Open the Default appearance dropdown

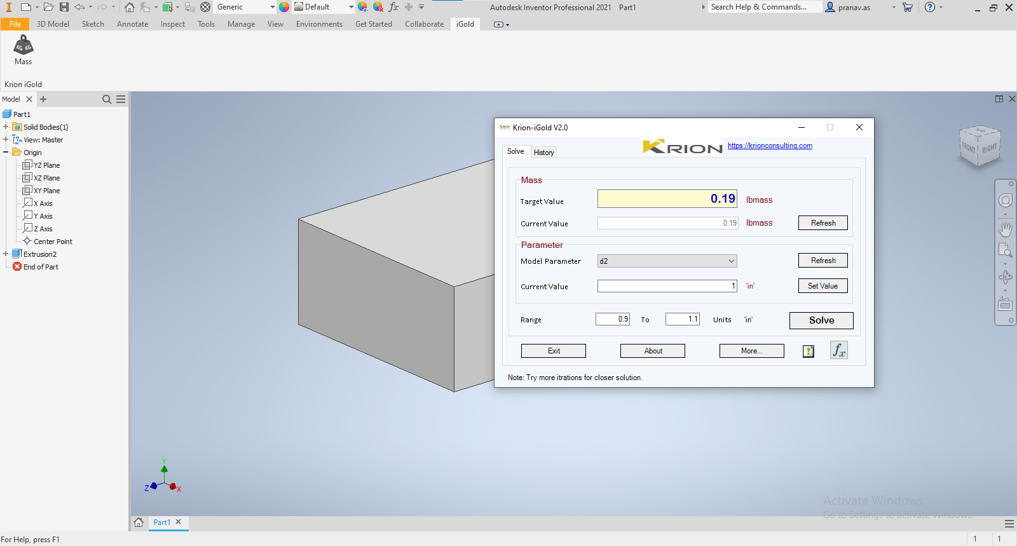click(351, 7)
